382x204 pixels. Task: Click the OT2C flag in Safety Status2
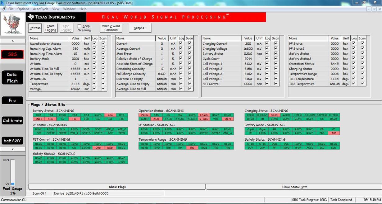click(x=121, y=162)
